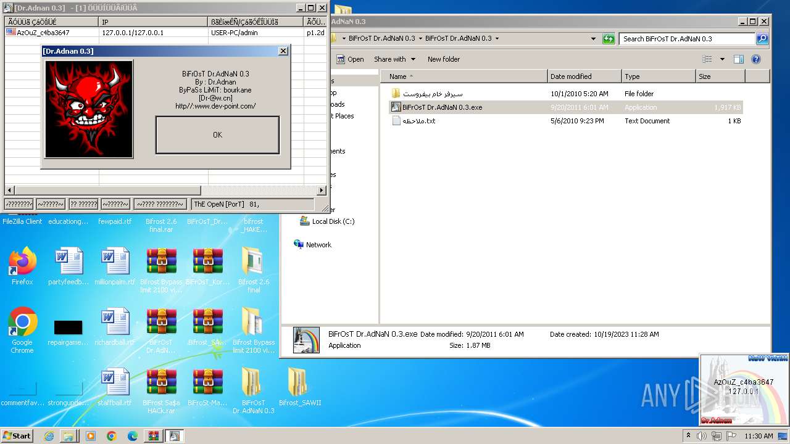
Task: Toggle the preview pane icon
Action: [x=739, y=59]
